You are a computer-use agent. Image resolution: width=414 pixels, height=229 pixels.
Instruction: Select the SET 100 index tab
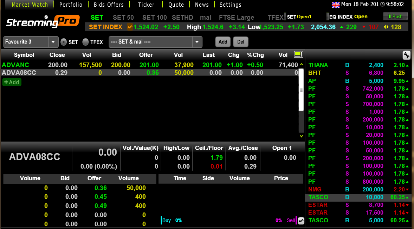(x=154, y=18)
